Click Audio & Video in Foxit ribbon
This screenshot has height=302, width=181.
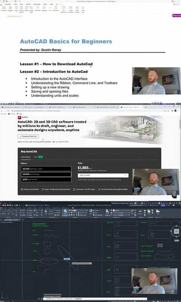tap(77, 9)
